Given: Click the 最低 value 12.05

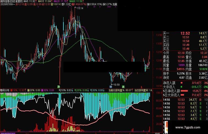Looking at the screenshot, I should pos(181,61).
